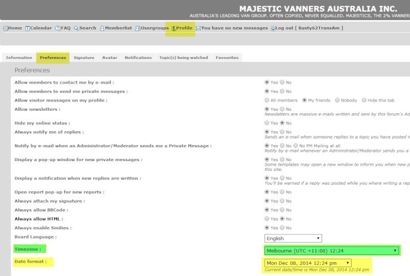The width and height of the screenshot is (410, 276).
Task: Open the Topic(s) being watched tab
Action: tap(183, 57)
